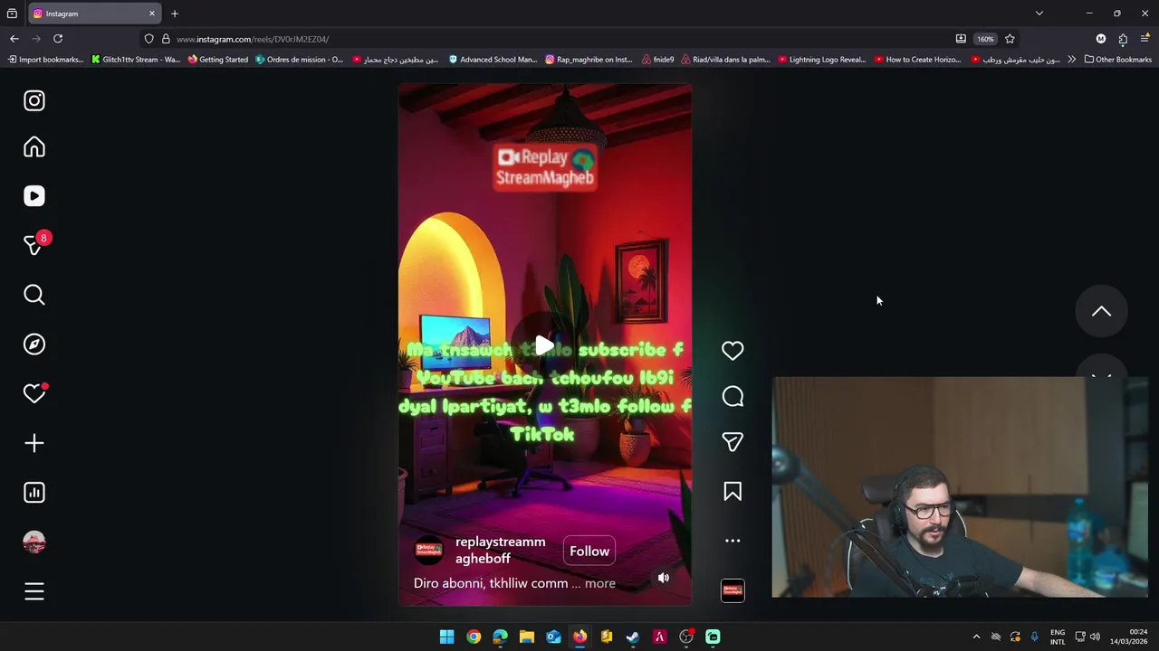Open Explore compass icon
1159x651 pixels.
34,344
